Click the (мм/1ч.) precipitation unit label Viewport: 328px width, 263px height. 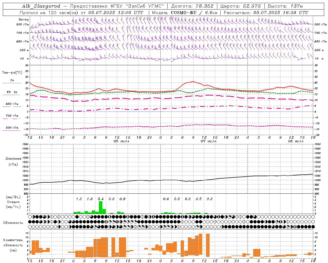click(13, 207)
